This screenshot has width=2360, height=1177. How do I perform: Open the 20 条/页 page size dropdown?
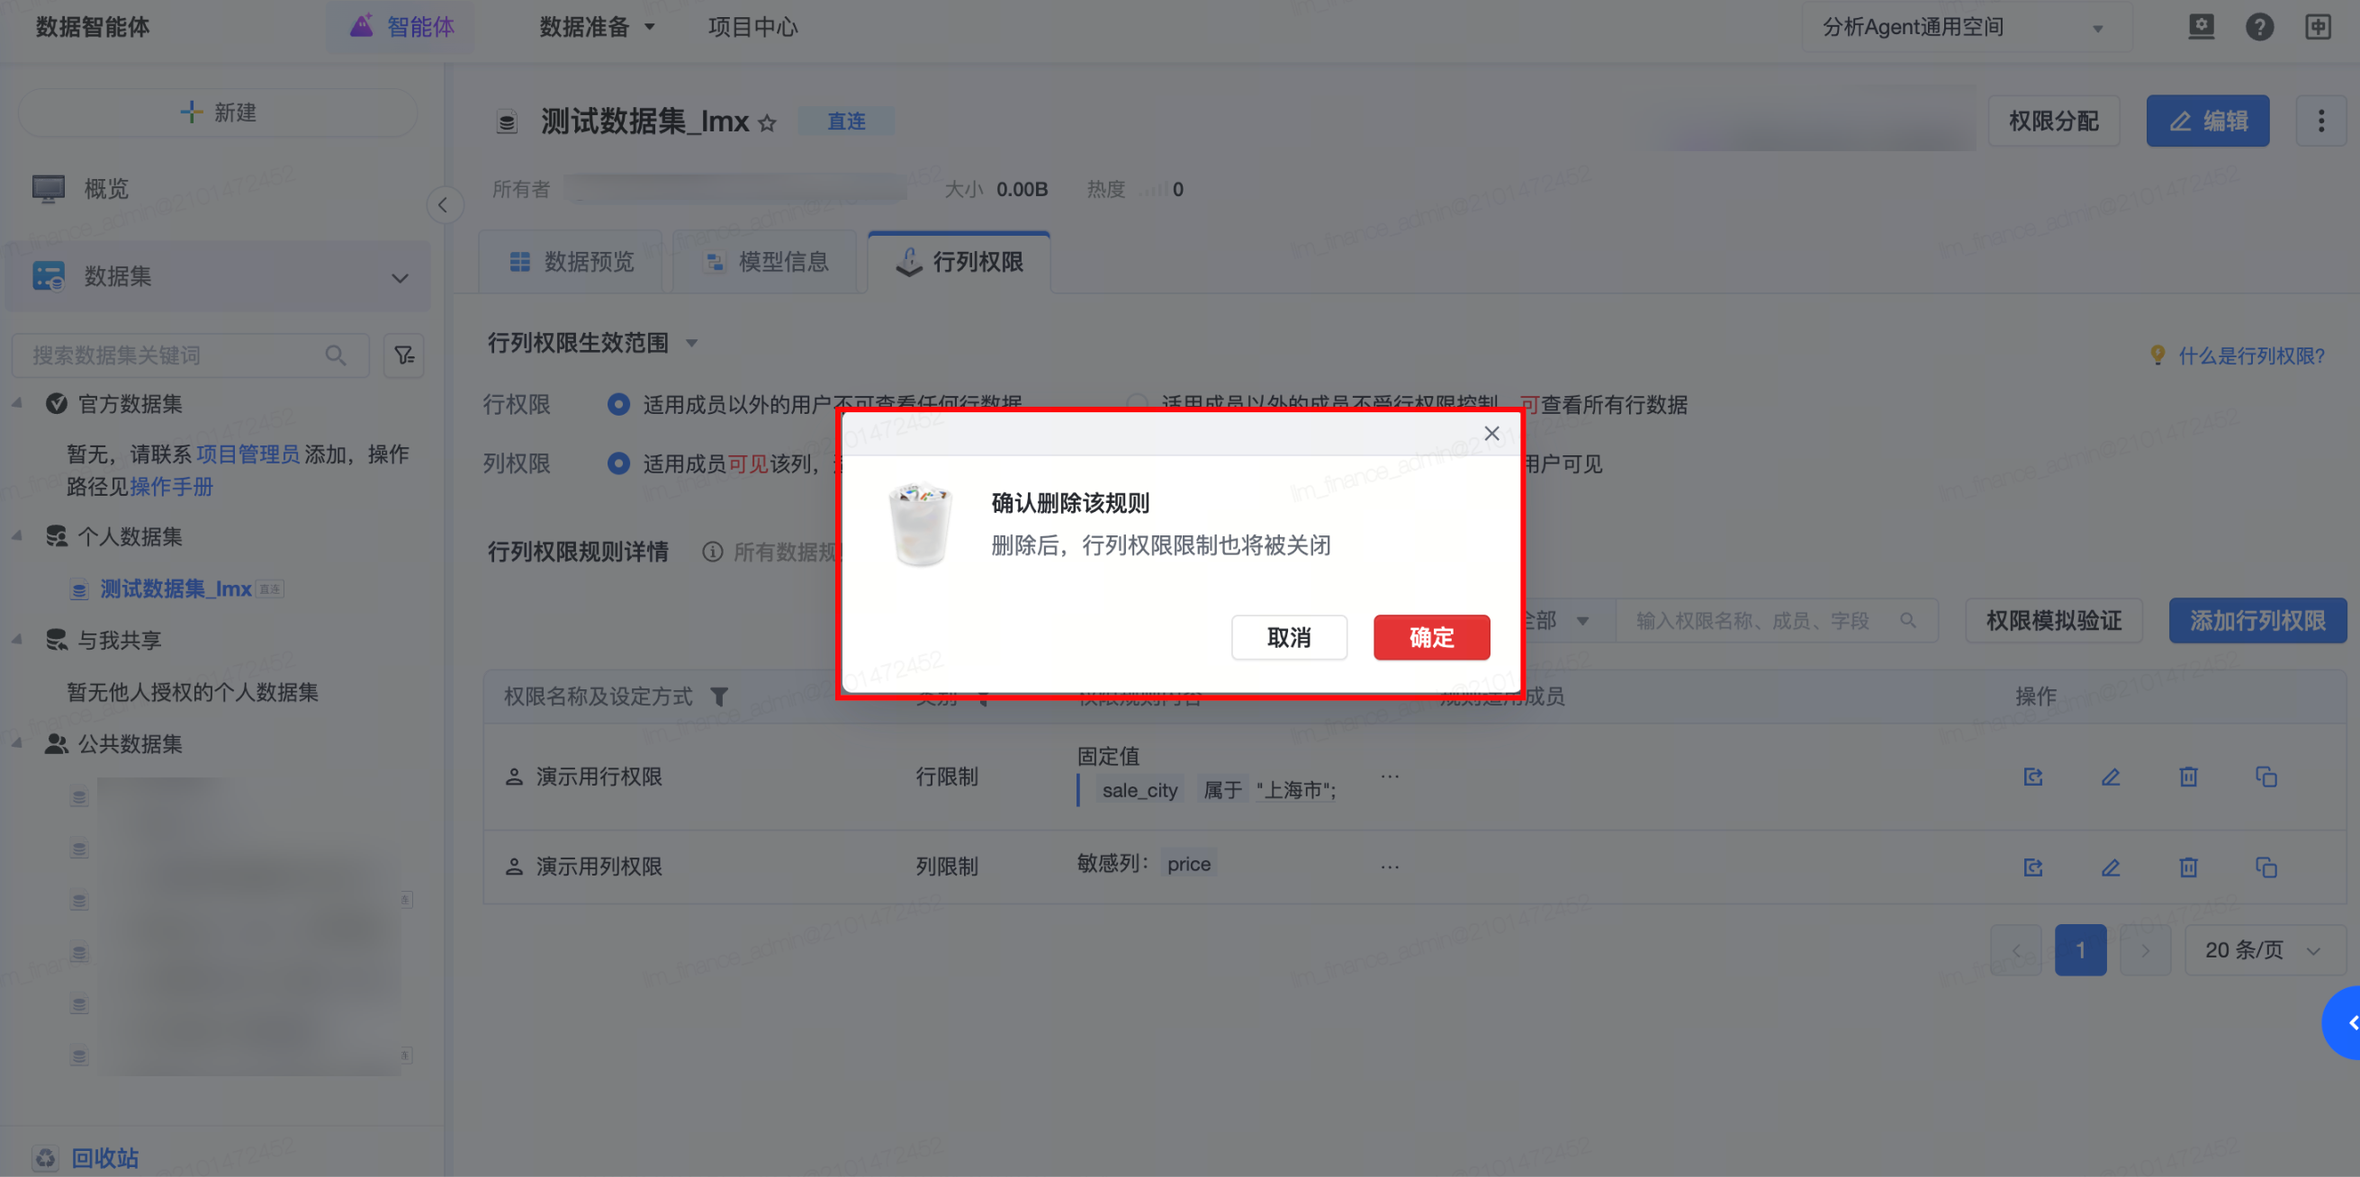point(2262,950)
